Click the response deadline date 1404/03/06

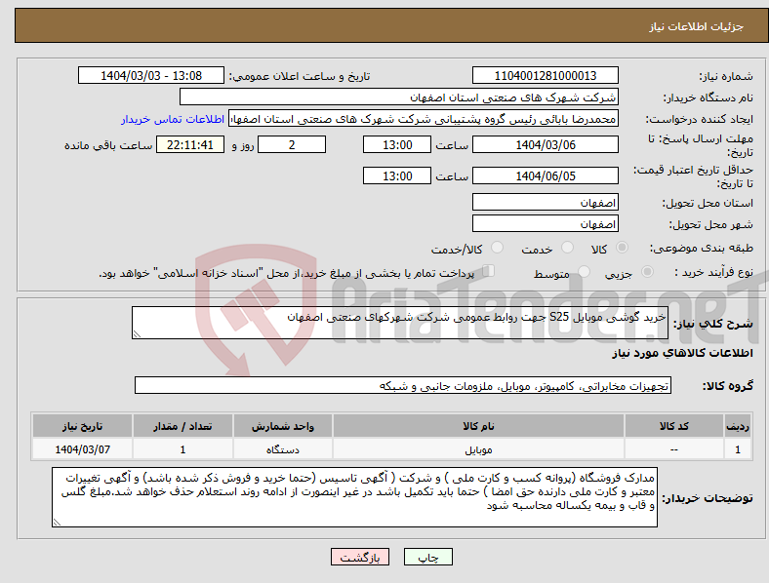click(x=545, y=145)
